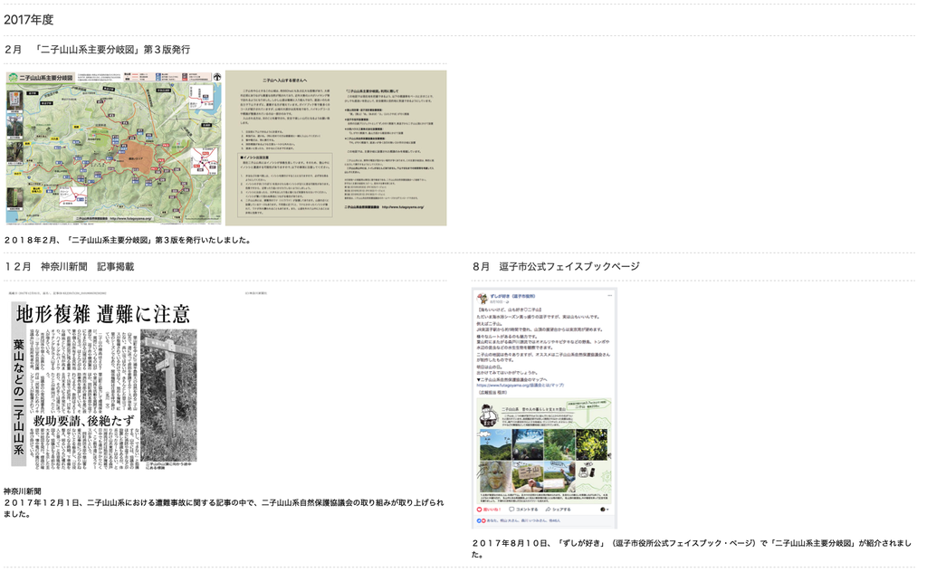Open the ずしが好き Facebook post screenshot
This screenshot has height=572, width=927.
coord(544,407)
